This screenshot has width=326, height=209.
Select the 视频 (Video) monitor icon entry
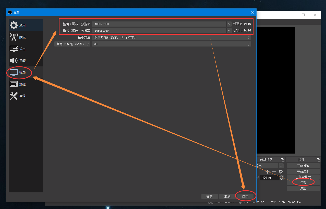[x=26, y=72]
